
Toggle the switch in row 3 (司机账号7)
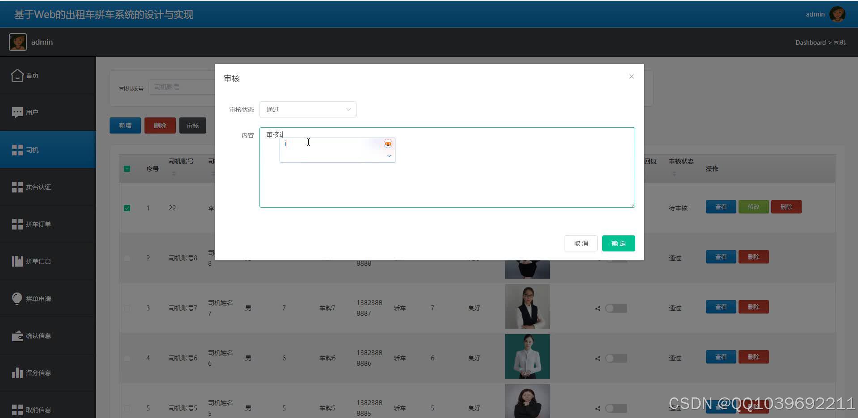coord(616,308)
